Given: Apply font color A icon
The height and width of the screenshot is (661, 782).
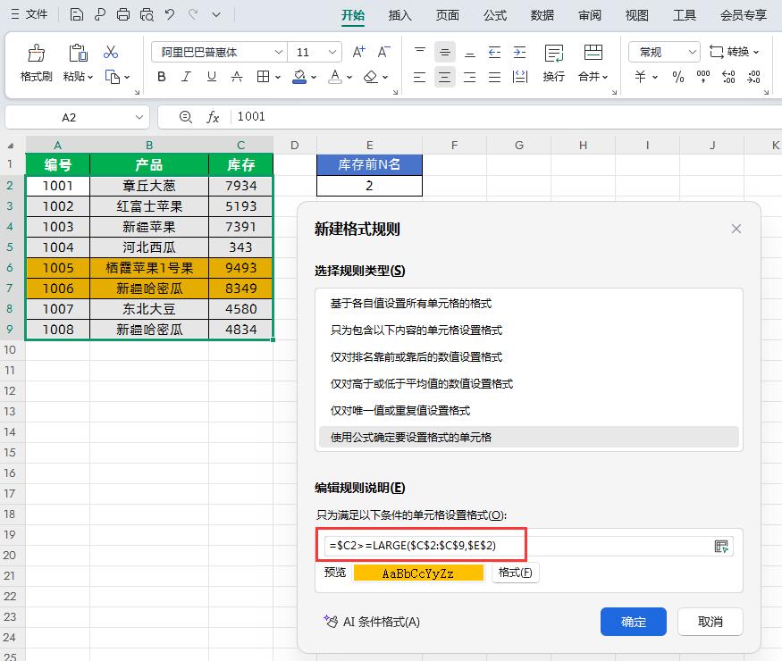Looking at the screenshot, I should tap(335, 77).
